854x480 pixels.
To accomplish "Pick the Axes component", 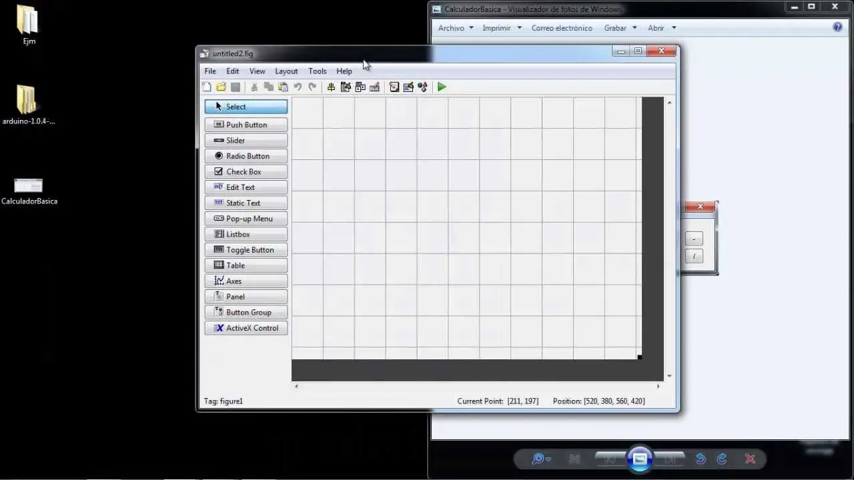I will coord(246,281).
